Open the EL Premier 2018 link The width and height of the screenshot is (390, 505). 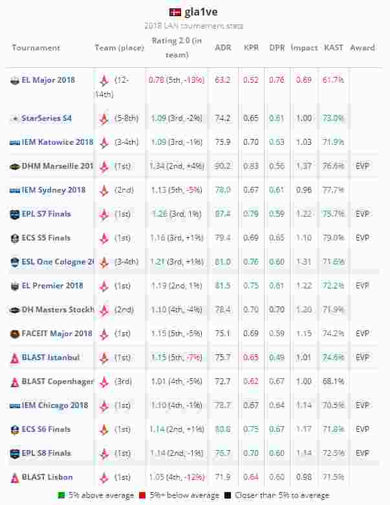[52, 286]
